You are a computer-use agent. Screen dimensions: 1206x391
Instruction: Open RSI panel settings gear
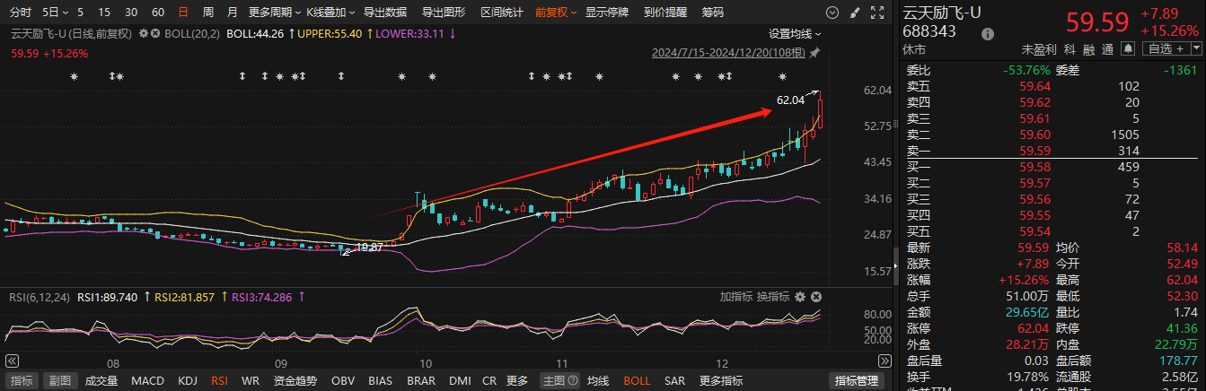800,297
